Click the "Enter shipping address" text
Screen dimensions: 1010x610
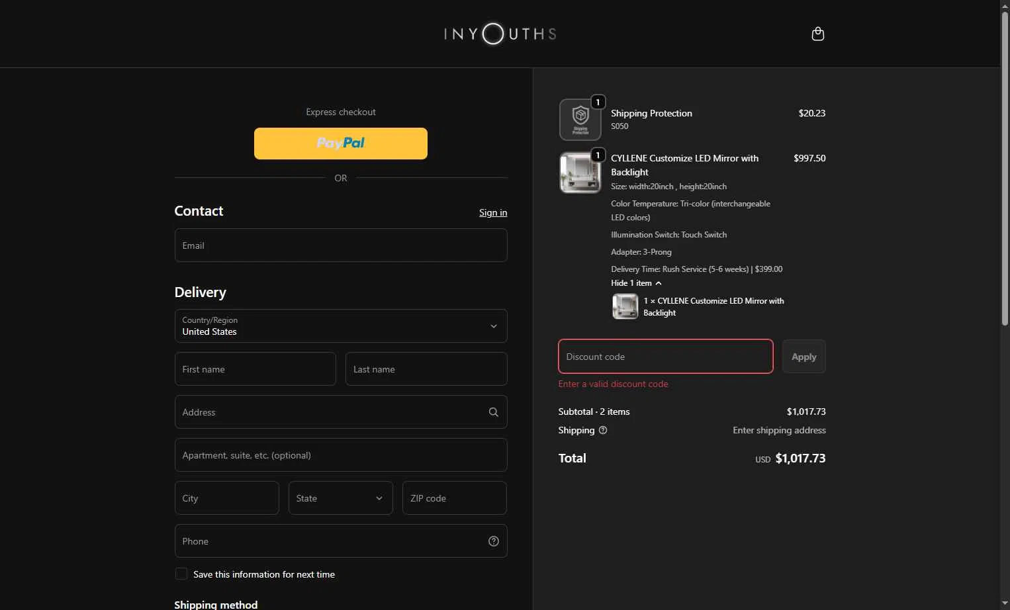[779, 430]
